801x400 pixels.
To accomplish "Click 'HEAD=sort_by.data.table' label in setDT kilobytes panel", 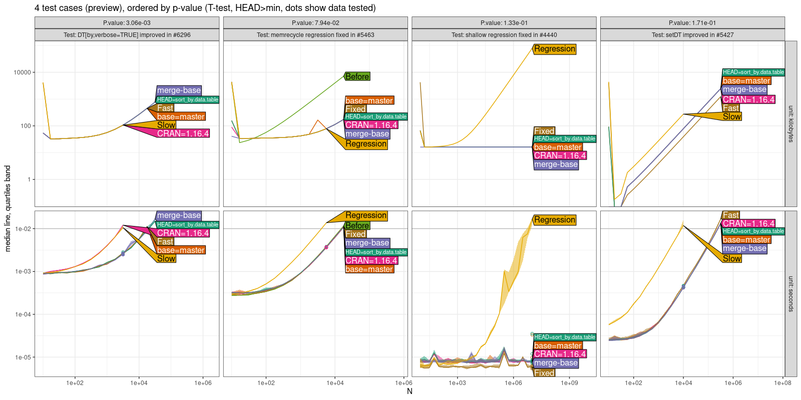I will coord(753,72).
